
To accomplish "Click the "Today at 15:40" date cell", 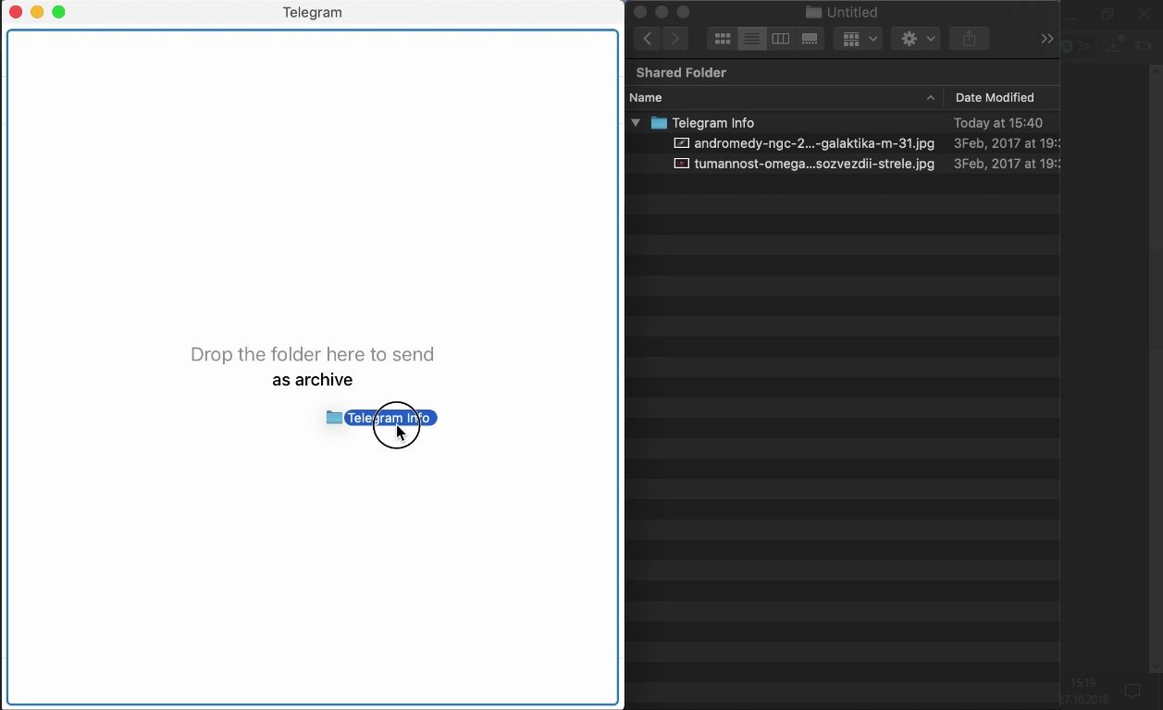I will [x=998, y=123].
